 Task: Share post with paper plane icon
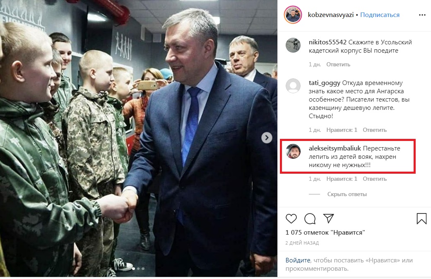tap(328, 218)
